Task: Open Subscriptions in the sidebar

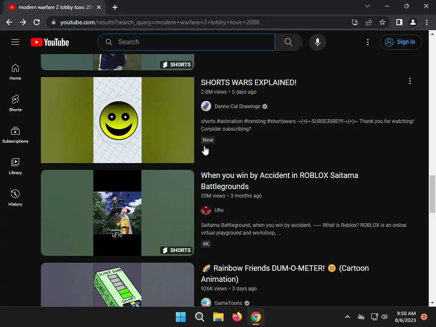Action: tap(15, 135)
